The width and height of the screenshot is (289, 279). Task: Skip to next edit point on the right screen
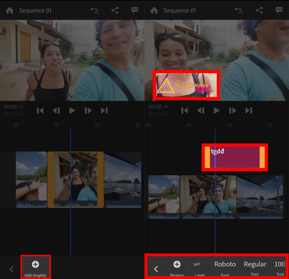click(x=249, y=111)
